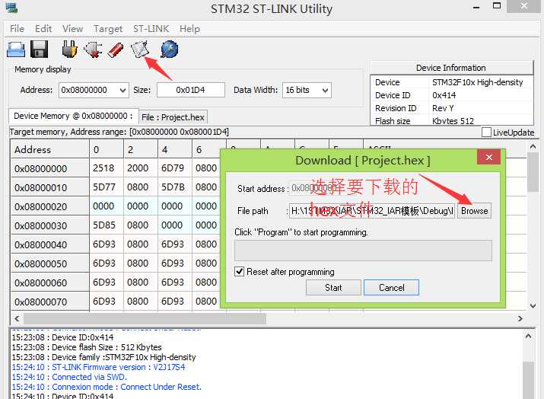Click log panel scroll up arrow
The width and height of the screenshot is (544, 399).
528,336
